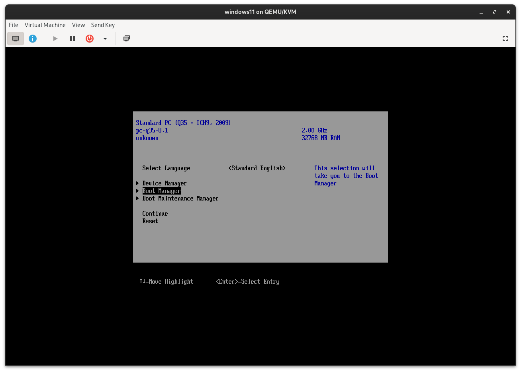Open the Send Key menu
The width and height of the screenshot is (521, 372).
[103, 25]
